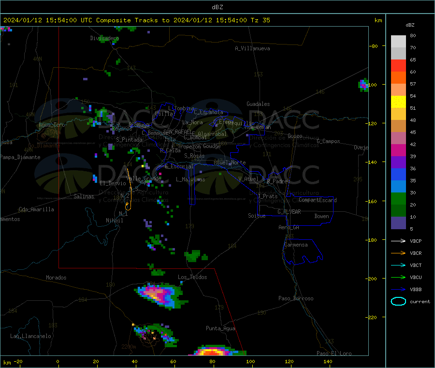Image resolution: width=435 pixels, height=368 pixels.
Task: Click the R_Padre map label
Action: [x=277, y=181]
